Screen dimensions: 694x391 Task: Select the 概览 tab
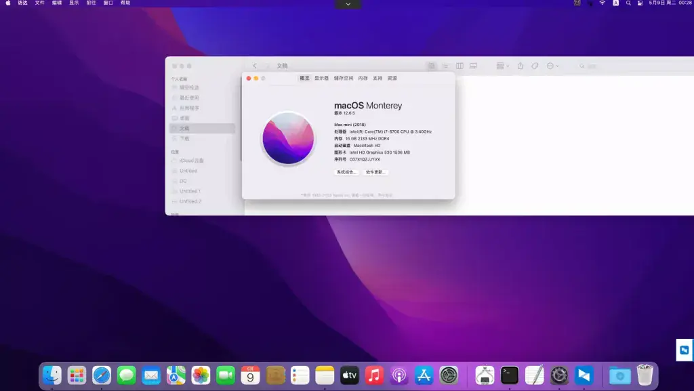(304, 78)
